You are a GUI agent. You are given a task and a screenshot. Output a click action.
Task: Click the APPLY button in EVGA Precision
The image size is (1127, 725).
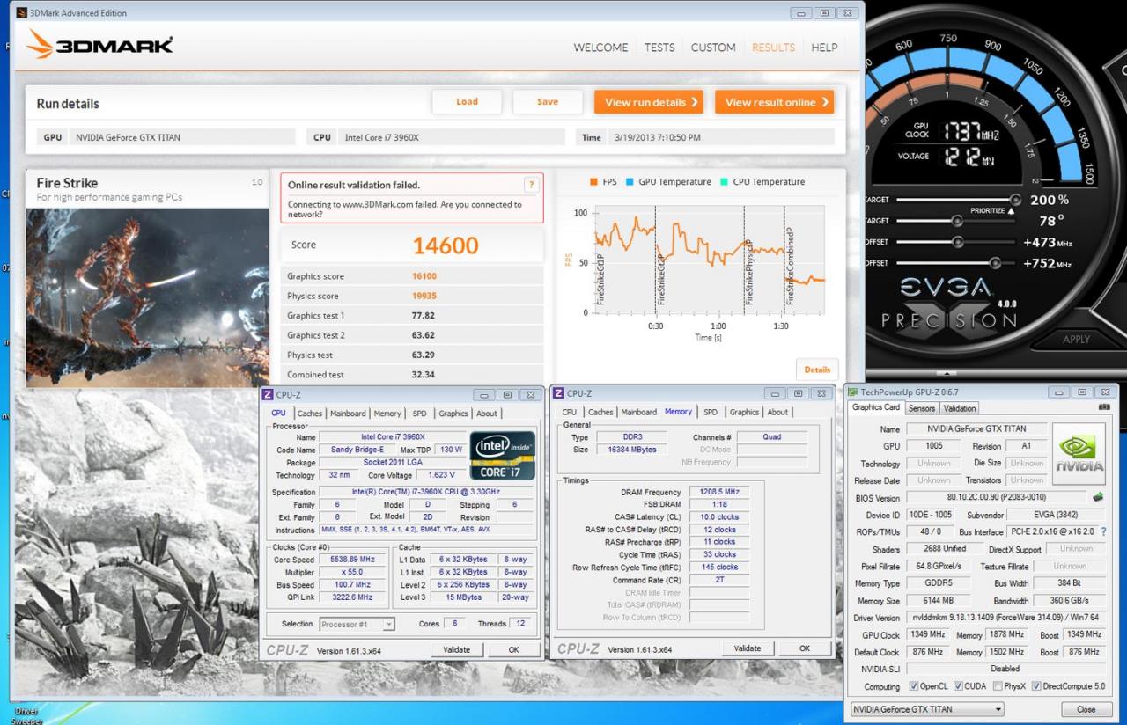pos(1076,339)
